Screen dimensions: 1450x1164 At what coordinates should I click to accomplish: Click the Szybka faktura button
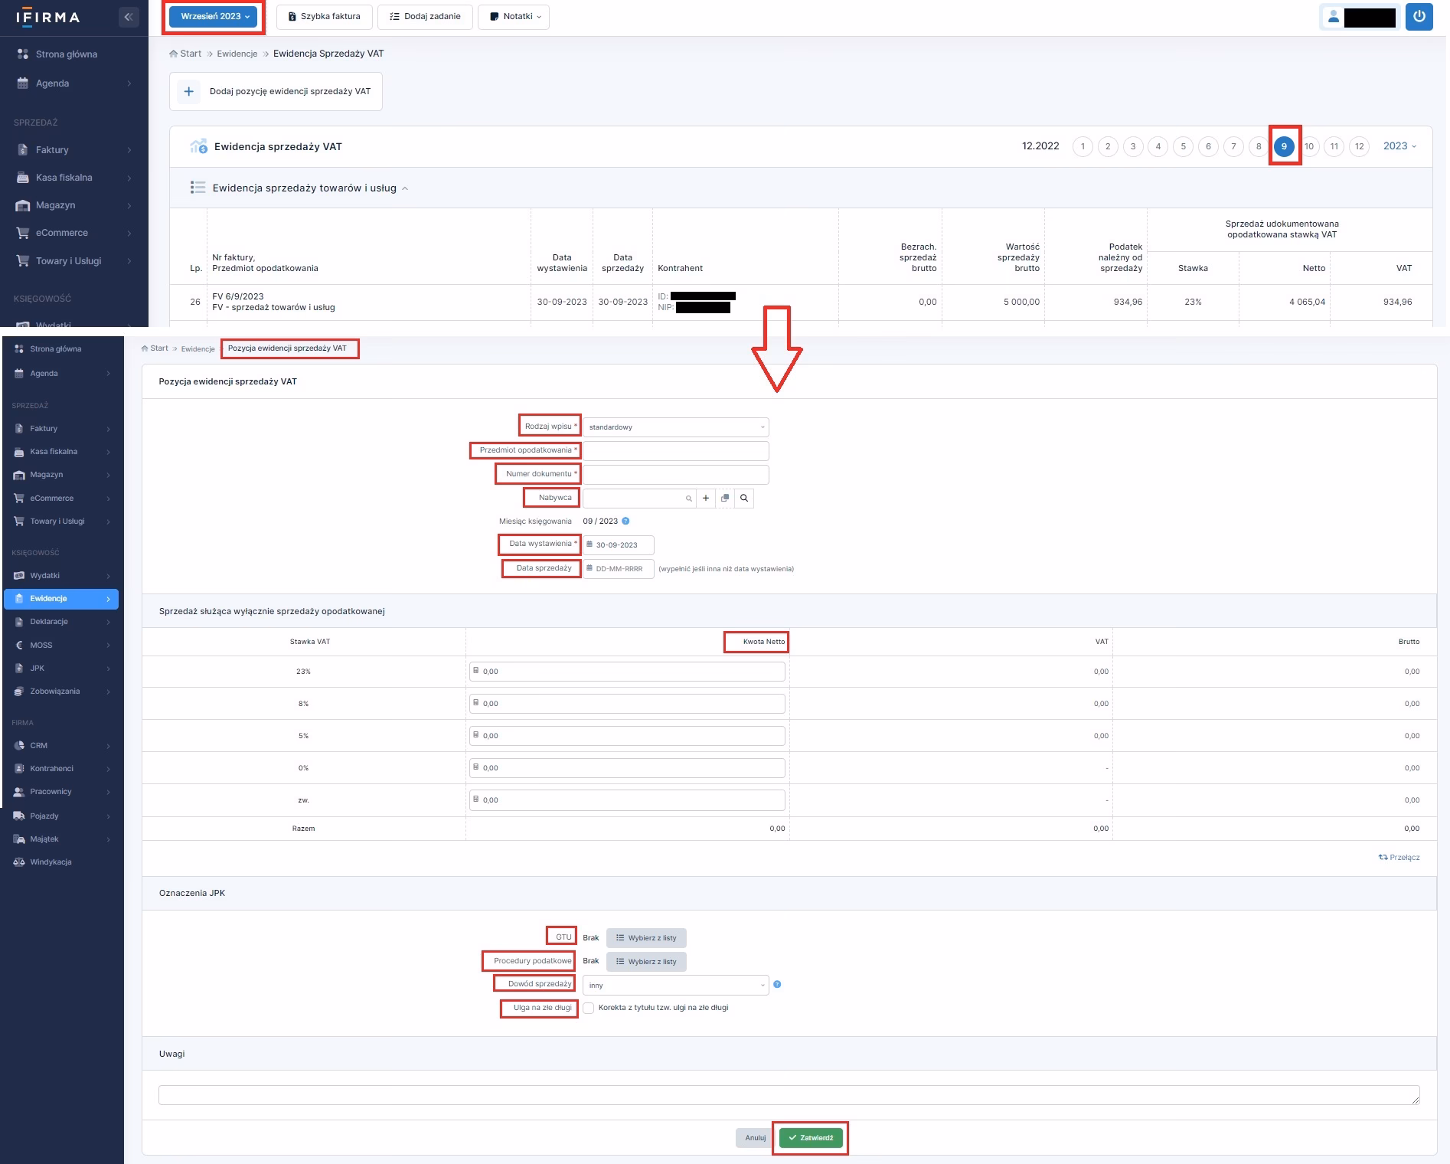click(x=324, y=17)
